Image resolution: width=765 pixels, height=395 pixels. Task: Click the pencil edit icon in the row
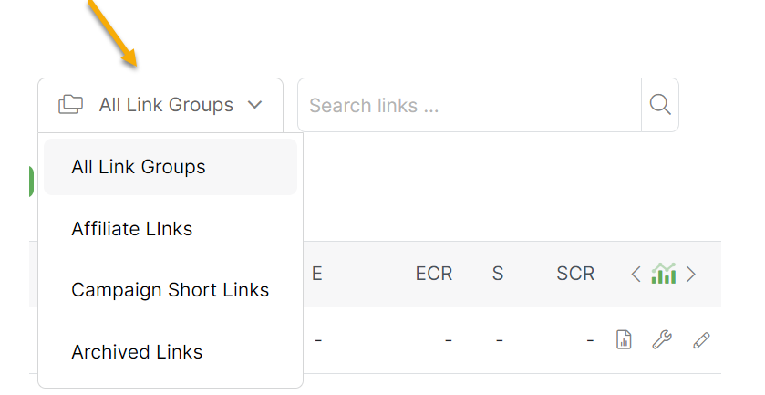[700, 340]
